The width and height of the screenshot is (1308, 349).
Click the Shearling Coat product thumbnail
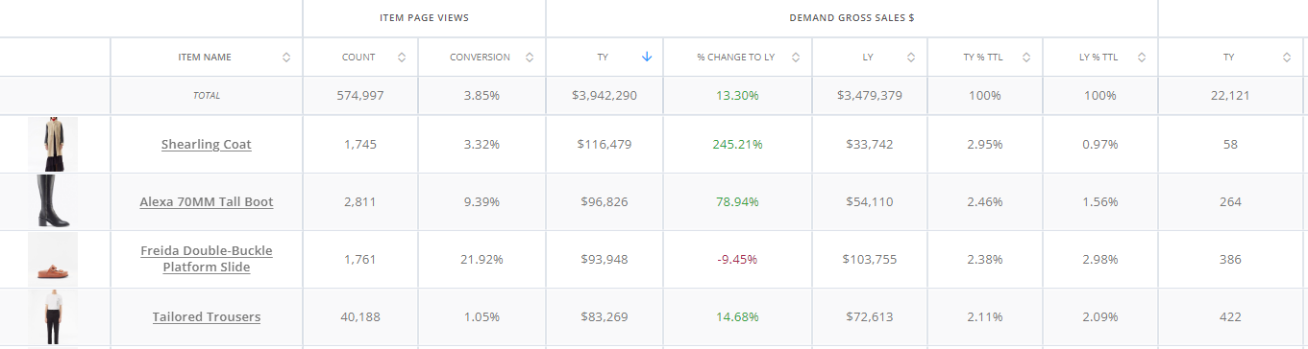pos(53,144)
